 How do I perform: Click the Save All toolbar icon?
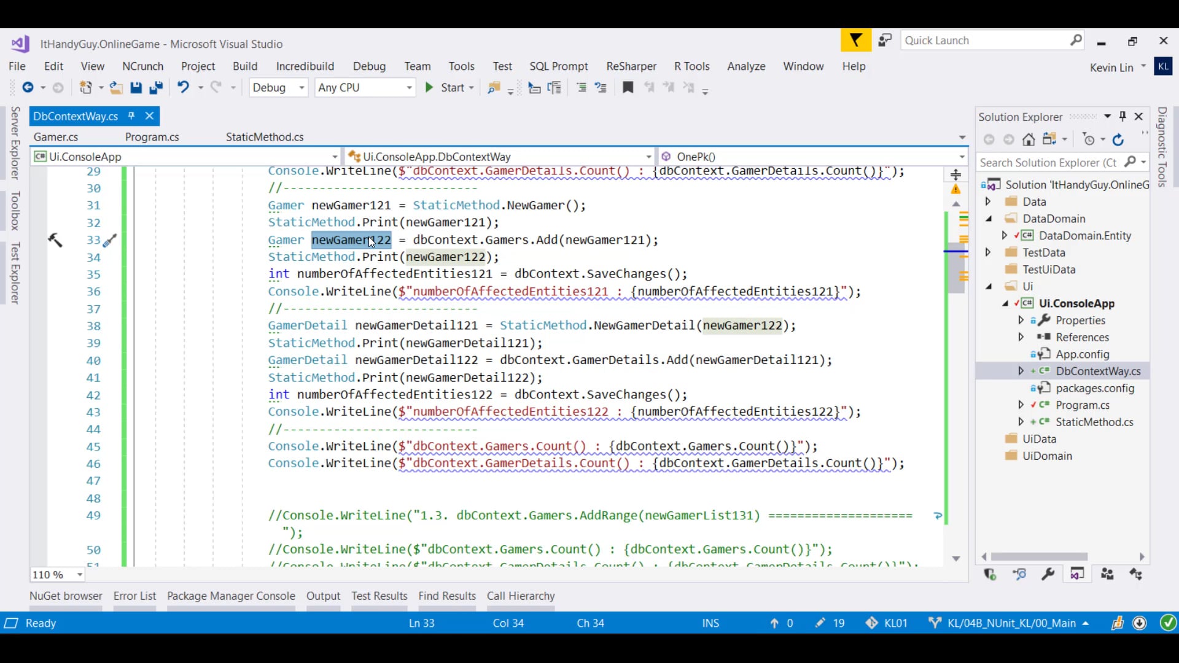[x=156, y=88]
